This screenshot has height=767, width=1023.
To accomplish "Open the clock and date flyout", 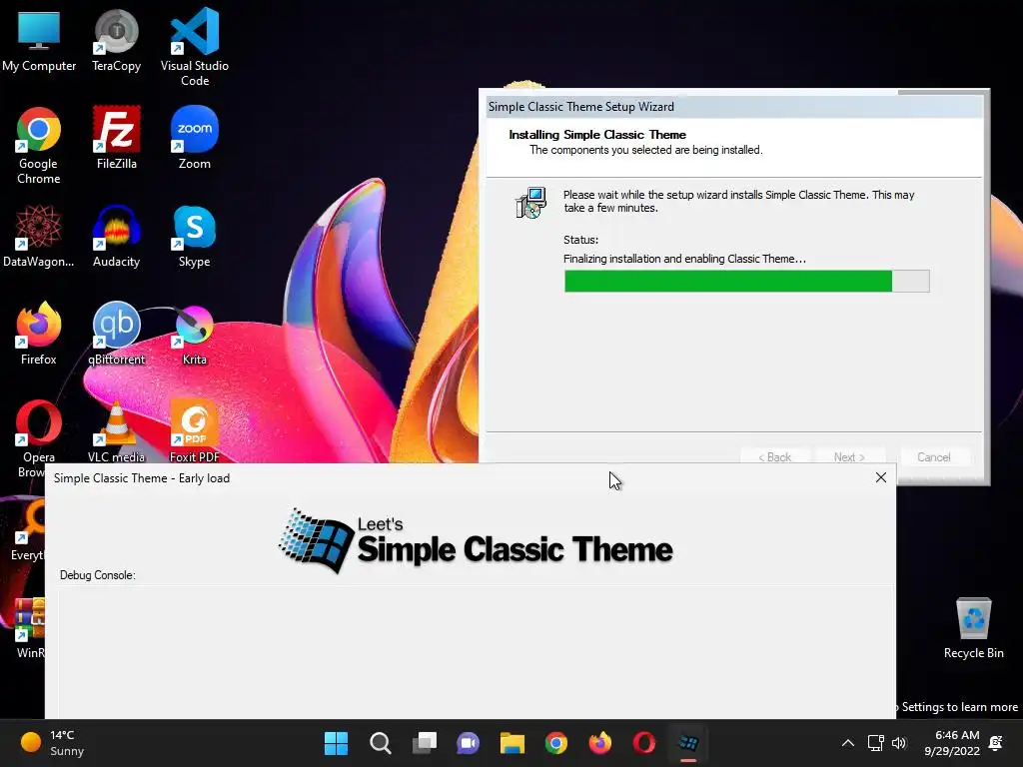I will pos(952,743).
